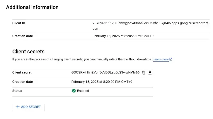
Task: Click the Client secret row label
Action: (x=22, y=72)
